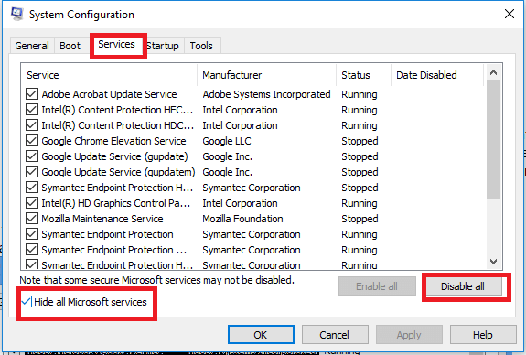Open the Tools tab
The height and width of the screenshot is (355, 526).
pos(201,46)
